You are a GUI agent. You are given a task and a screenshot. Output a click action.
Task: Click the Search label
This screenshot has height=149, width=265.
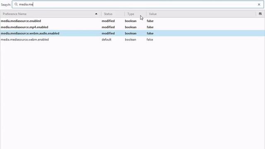click(x=6, y=5)
